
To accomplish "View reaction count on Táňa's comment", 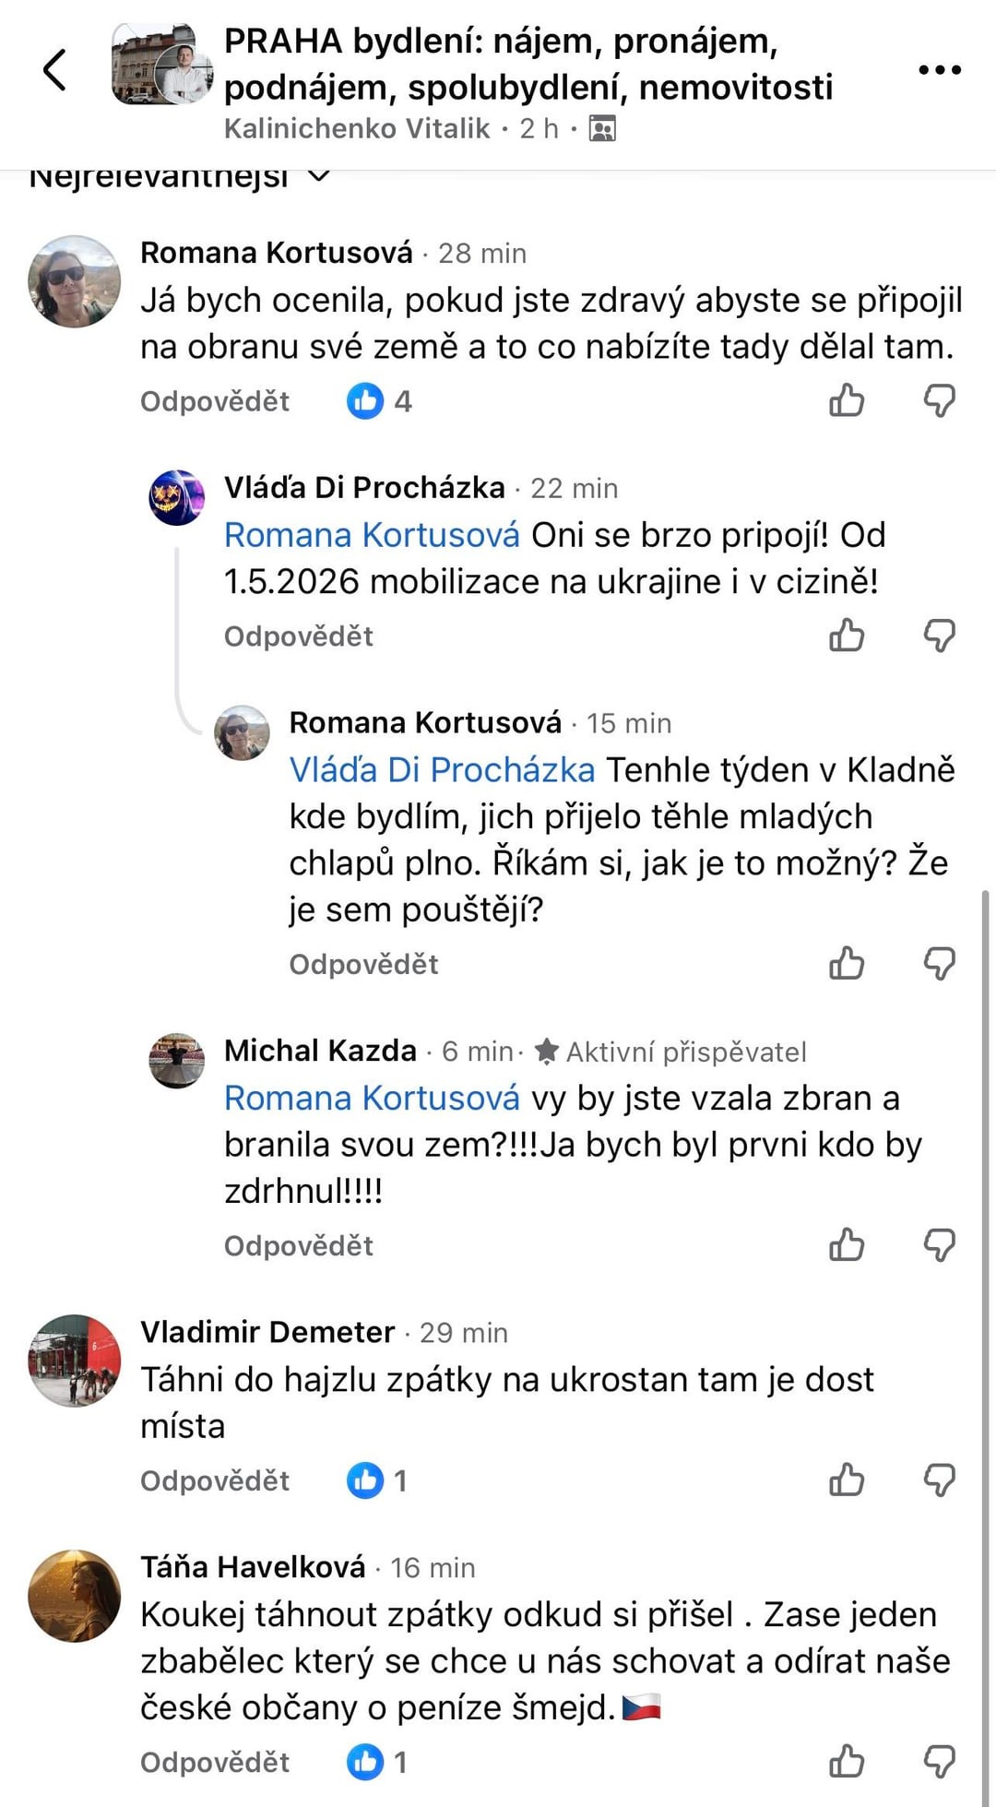I will tap(378, 1763).
